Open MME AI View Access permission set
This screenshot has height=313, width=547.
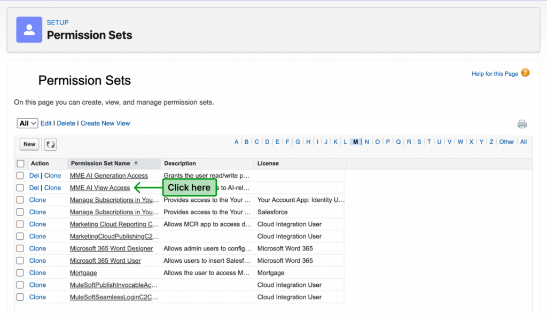[100, 188]
